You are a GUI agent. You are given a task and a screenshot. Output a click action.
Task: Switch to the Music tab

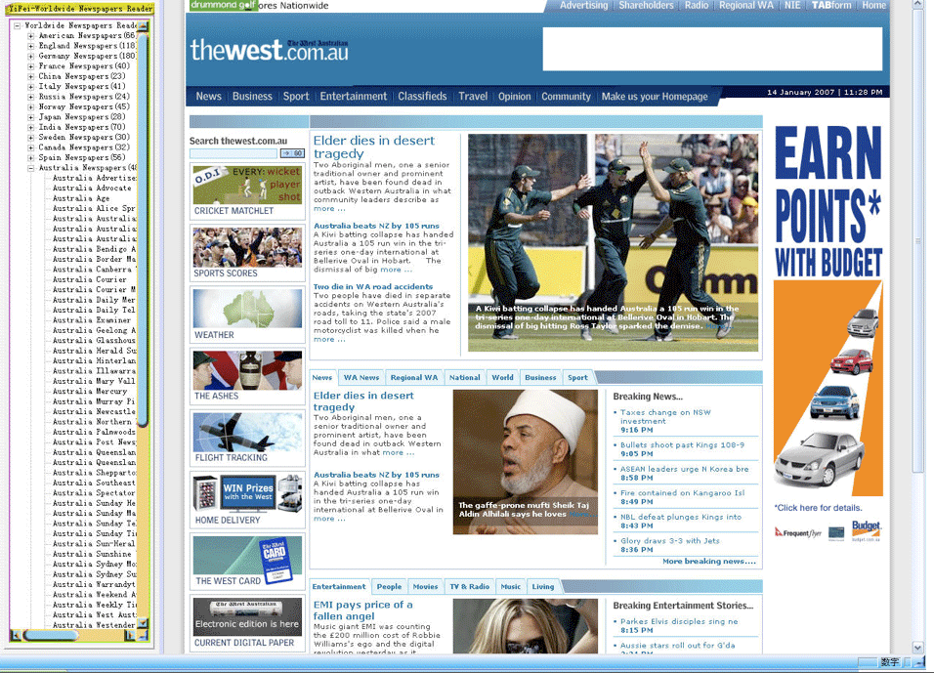click(x=511, y=587)
